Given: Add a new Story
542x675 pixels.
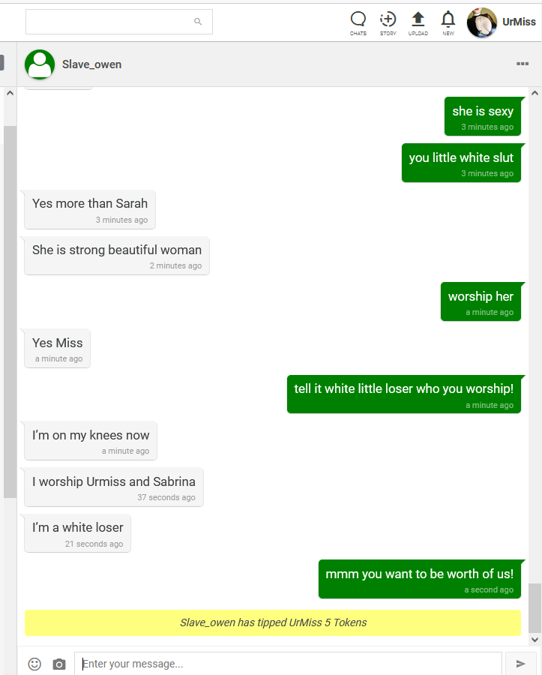Looking at the screenshot, I should (388, 23).
